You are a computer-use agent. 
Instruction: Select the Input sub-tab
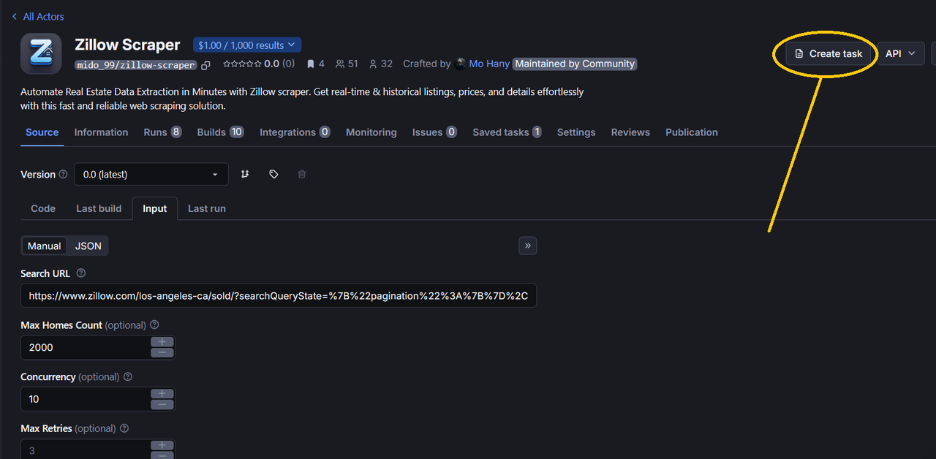(155, 208)
